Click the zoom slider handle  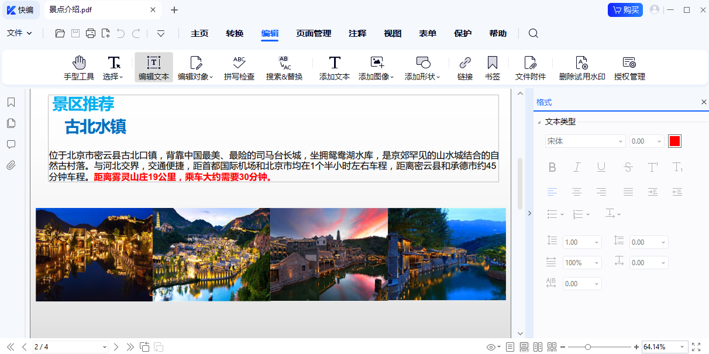click(x=588, y=347)
